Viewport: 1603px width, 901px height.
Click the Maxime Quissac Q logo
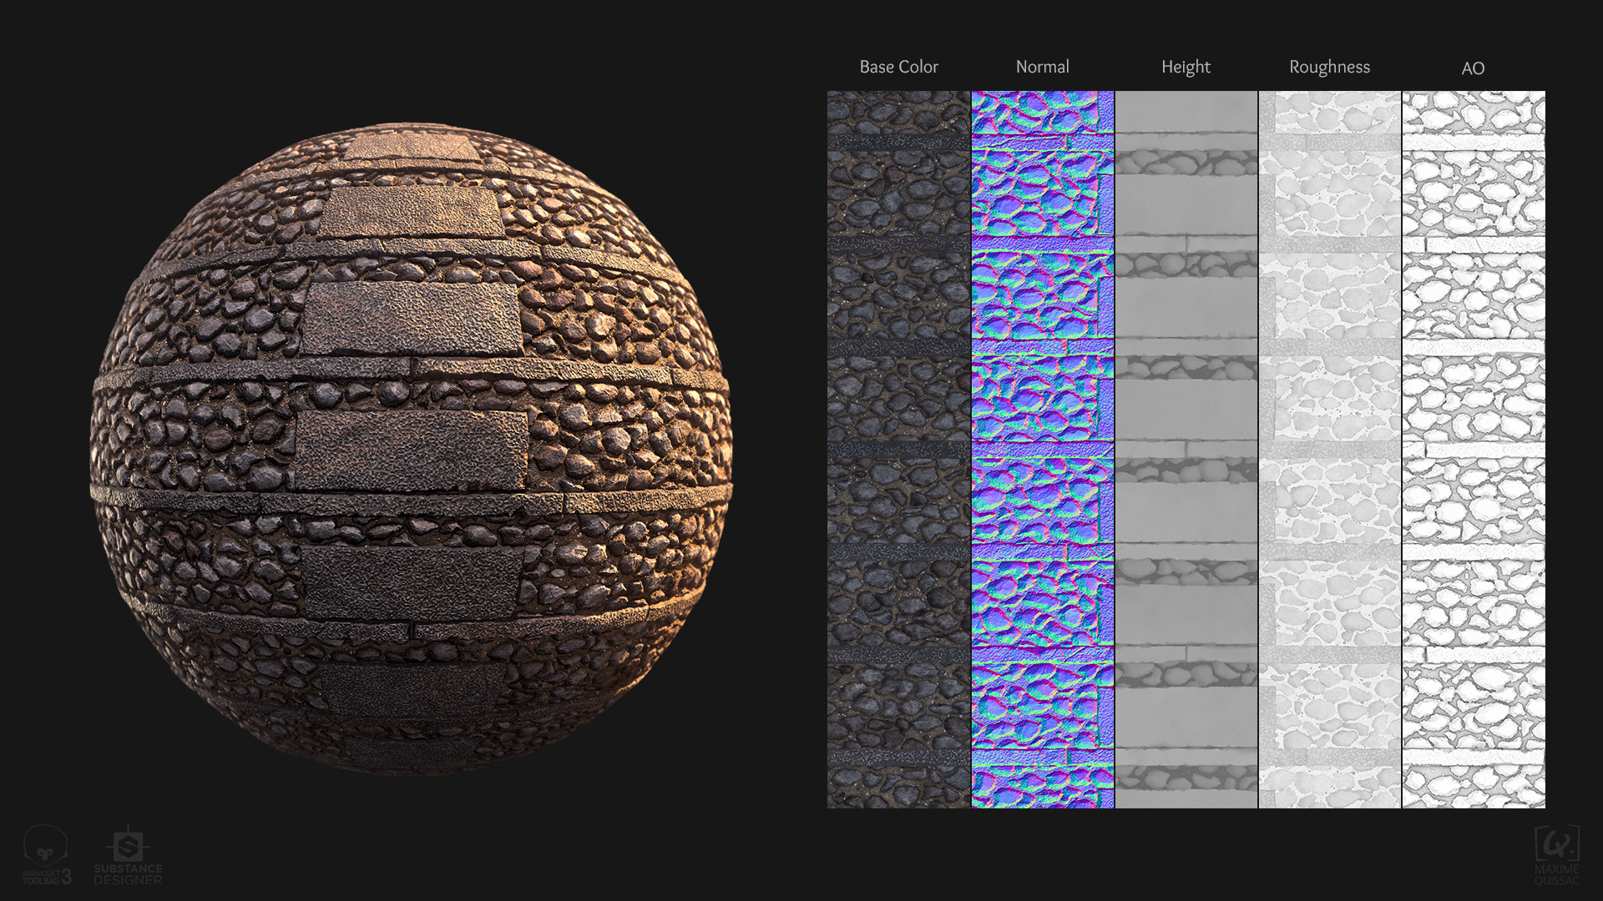click(1556, 844)
